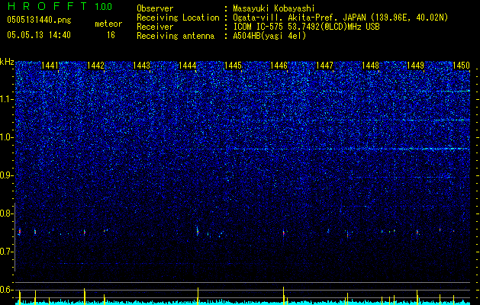
Task: Click the 1446 time marker
Action: tap(279, 66)
